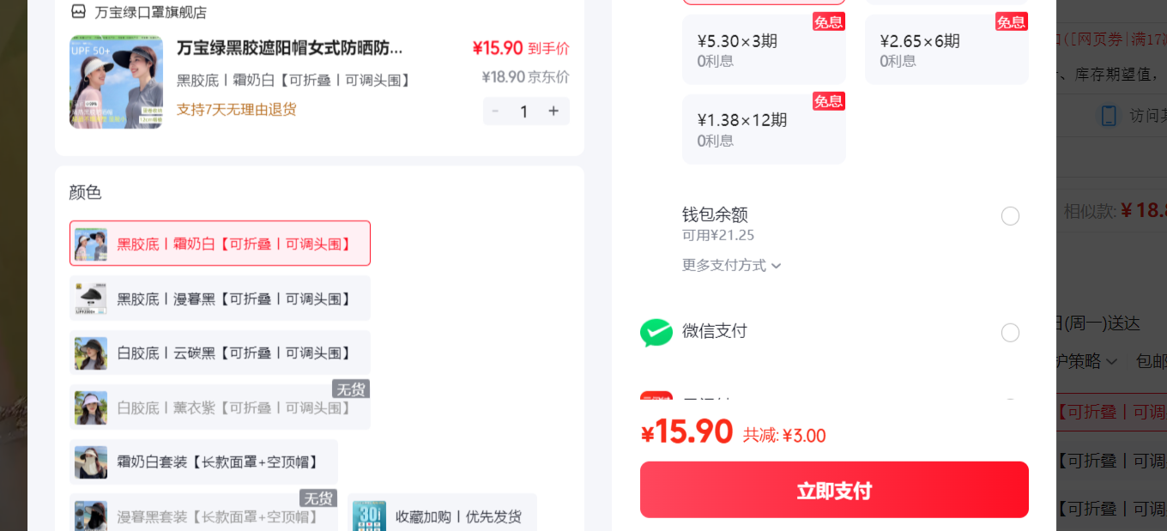The width and height of the screenshot is (1167, 531).
Task: Choose the ¥1.38×12期 installment plan
Action: [764, 129]
